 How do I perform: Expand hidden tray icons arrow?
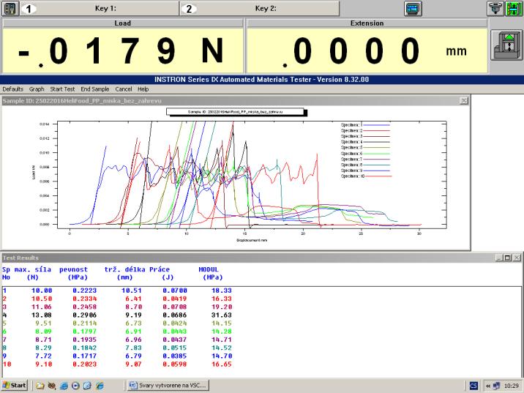click(488, 386)
